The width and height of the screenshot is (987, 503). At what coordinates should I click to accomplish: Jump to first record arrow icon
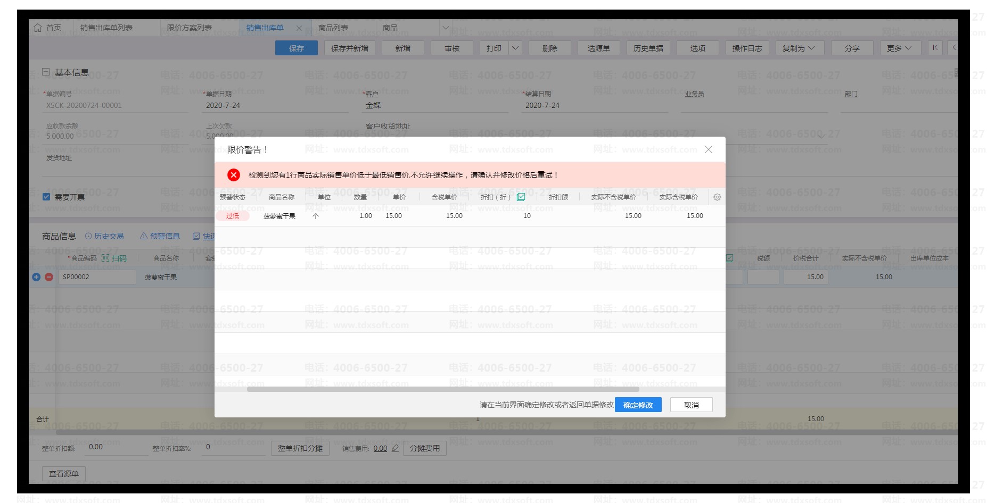[x=935, y=48]
